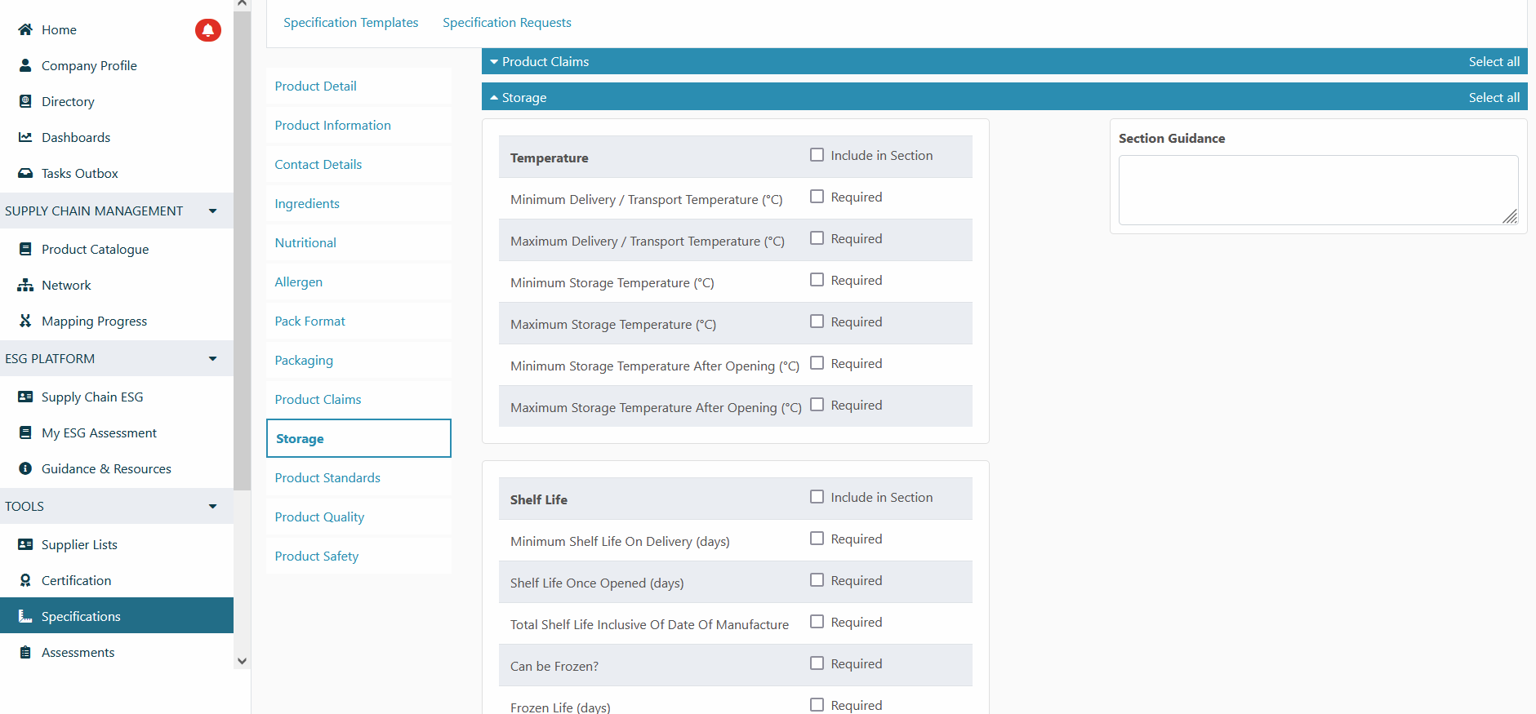1536x714 pixels.
Task: Click Select all in the Storage header
Action: tap(1494, 98)
